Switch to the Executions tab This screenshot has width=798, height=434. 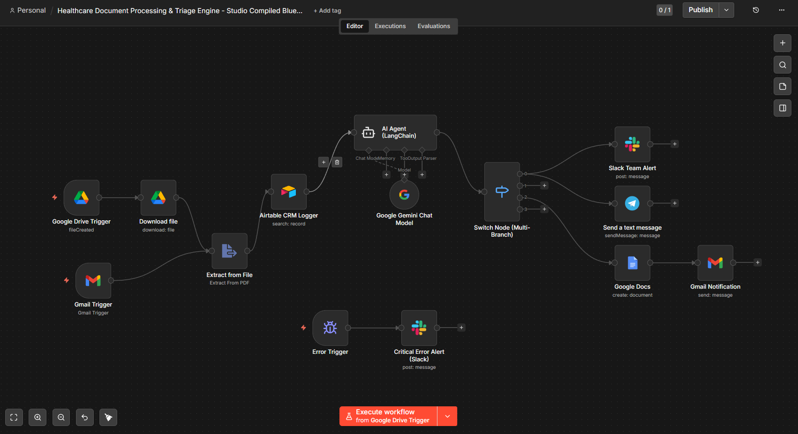(390, 26)
